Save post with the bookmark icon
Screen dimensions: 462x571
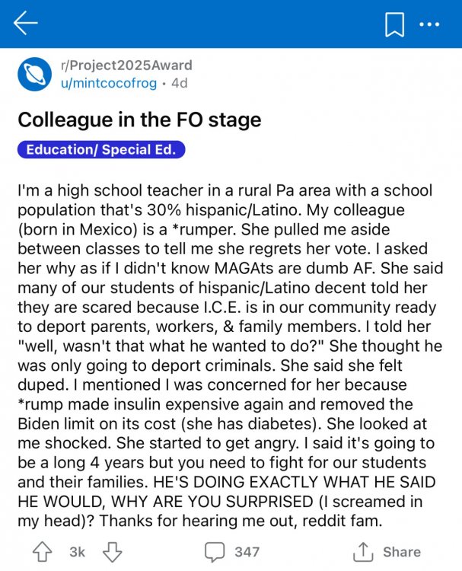[x=394, y=25]
